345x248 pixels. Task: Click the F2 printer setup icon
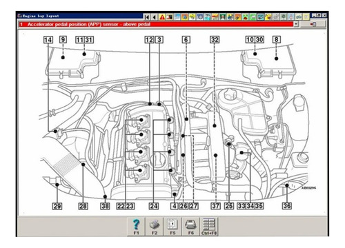[x=155, y=227]
